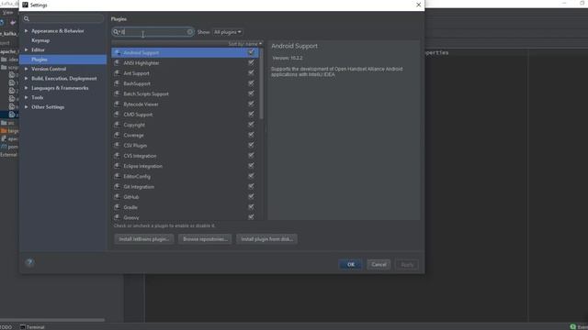This screenshot has height=330, width=588.
Task: Click the Gradle plugin icon
Action: click(117, 207)
